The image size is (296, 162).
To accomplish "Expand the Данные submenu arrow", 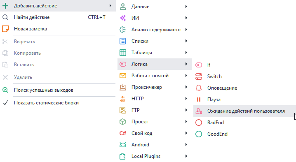I will 186,7.
